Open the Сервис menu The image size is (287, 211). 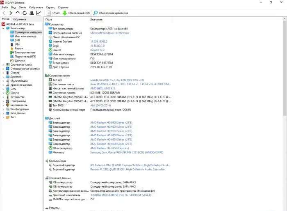point(50,7)
